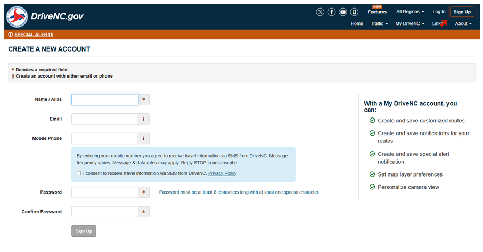The image size is (483, 252).
Task: Click 'Create and save customized routes' text
Action: tap(421, 121)
